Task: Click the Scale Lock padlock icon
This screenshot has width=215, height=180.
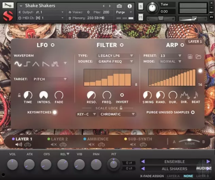Action: tap(121, 108)
